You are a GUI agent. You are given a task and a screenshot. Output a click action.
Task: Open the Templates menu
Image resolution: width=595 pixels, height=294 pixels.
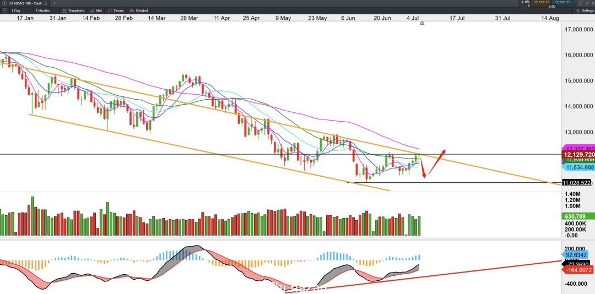[73, 10]
